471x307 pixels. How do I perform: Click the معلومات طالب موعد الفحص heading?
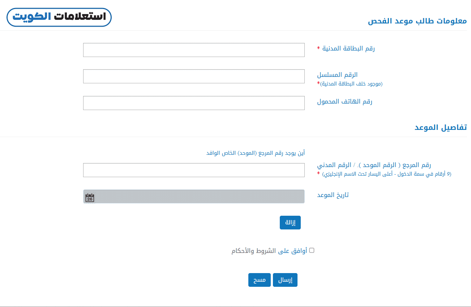tap(417, 21)
